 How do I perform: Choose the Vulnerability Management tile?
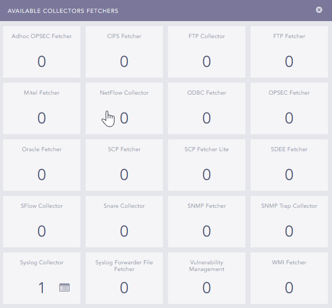coord(207,278)
